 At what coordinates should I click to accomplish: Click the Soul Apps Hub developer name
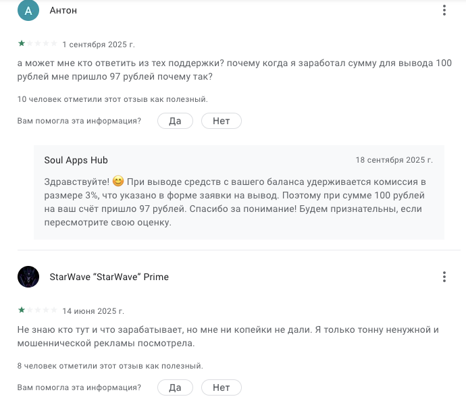[x=76, y=160]
